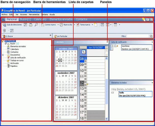The height and width of the screenshot is (126, 155).
Task: Click the Tarea nueva checkmark button
Action: tap(83, 25)
